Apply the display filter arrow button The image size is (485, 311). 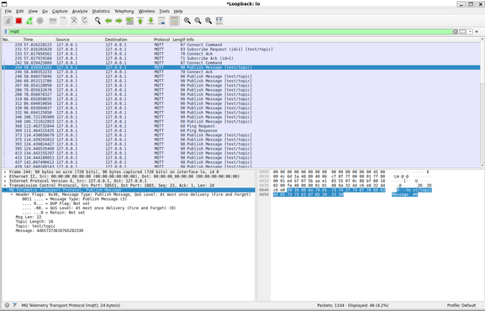click(463, 32)
